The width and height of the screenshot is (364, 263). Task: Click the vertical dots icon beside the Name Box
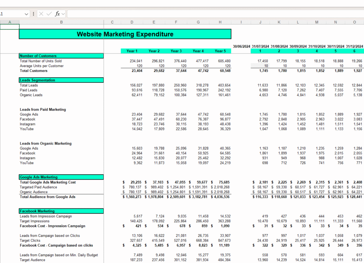(33, 14)
